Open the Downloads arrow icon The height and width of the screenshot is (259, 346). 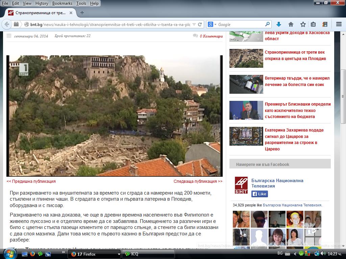(279, 24)
